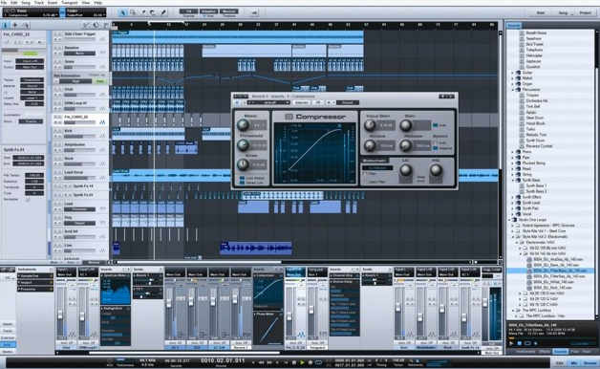Image resolution: width=600 pixels, height=369 pixels.
Task: Switch to the Instruments tab in the browser
Action: pos(525,351)
